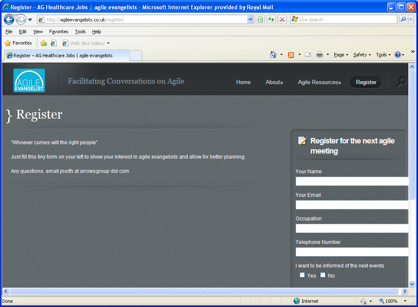418x307 pixels.
Task: Click the Your Email input field
Action: [x=352, y=205]
